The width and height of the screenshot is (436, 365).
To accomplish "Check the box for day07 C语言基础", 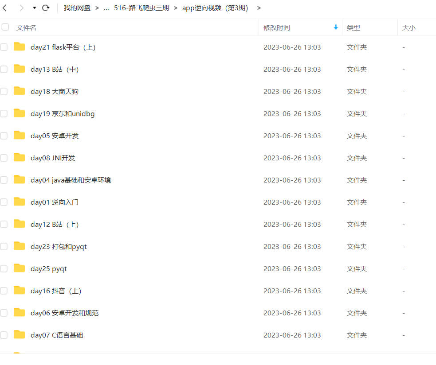I will 4,335.
